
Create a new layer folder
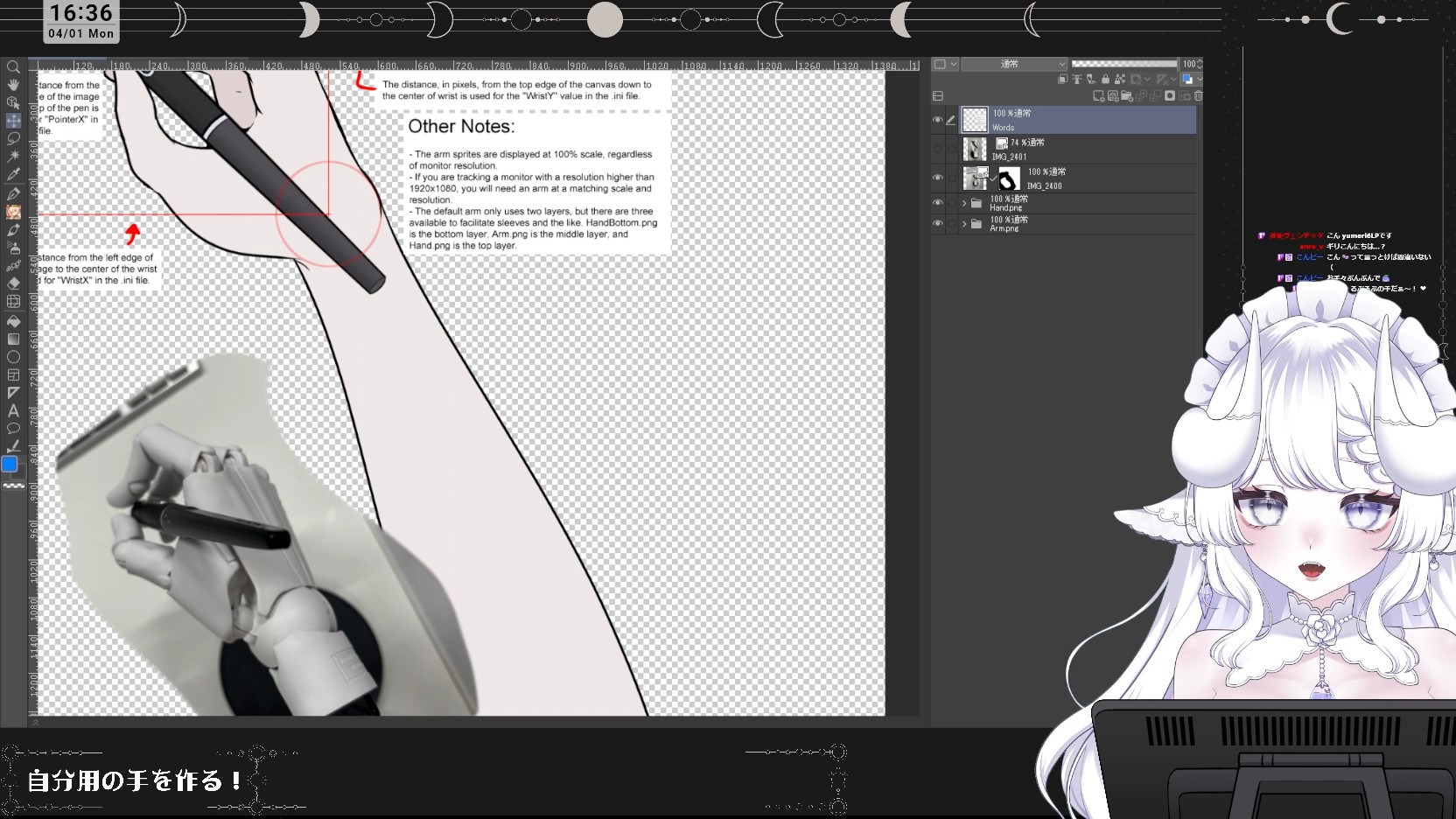click(x=1127, y=96)
